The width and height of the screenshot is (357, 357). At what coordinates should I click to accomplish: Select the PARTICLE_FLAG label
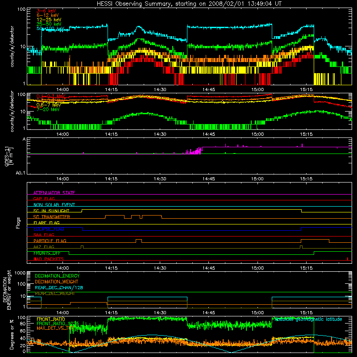[50, 241]
